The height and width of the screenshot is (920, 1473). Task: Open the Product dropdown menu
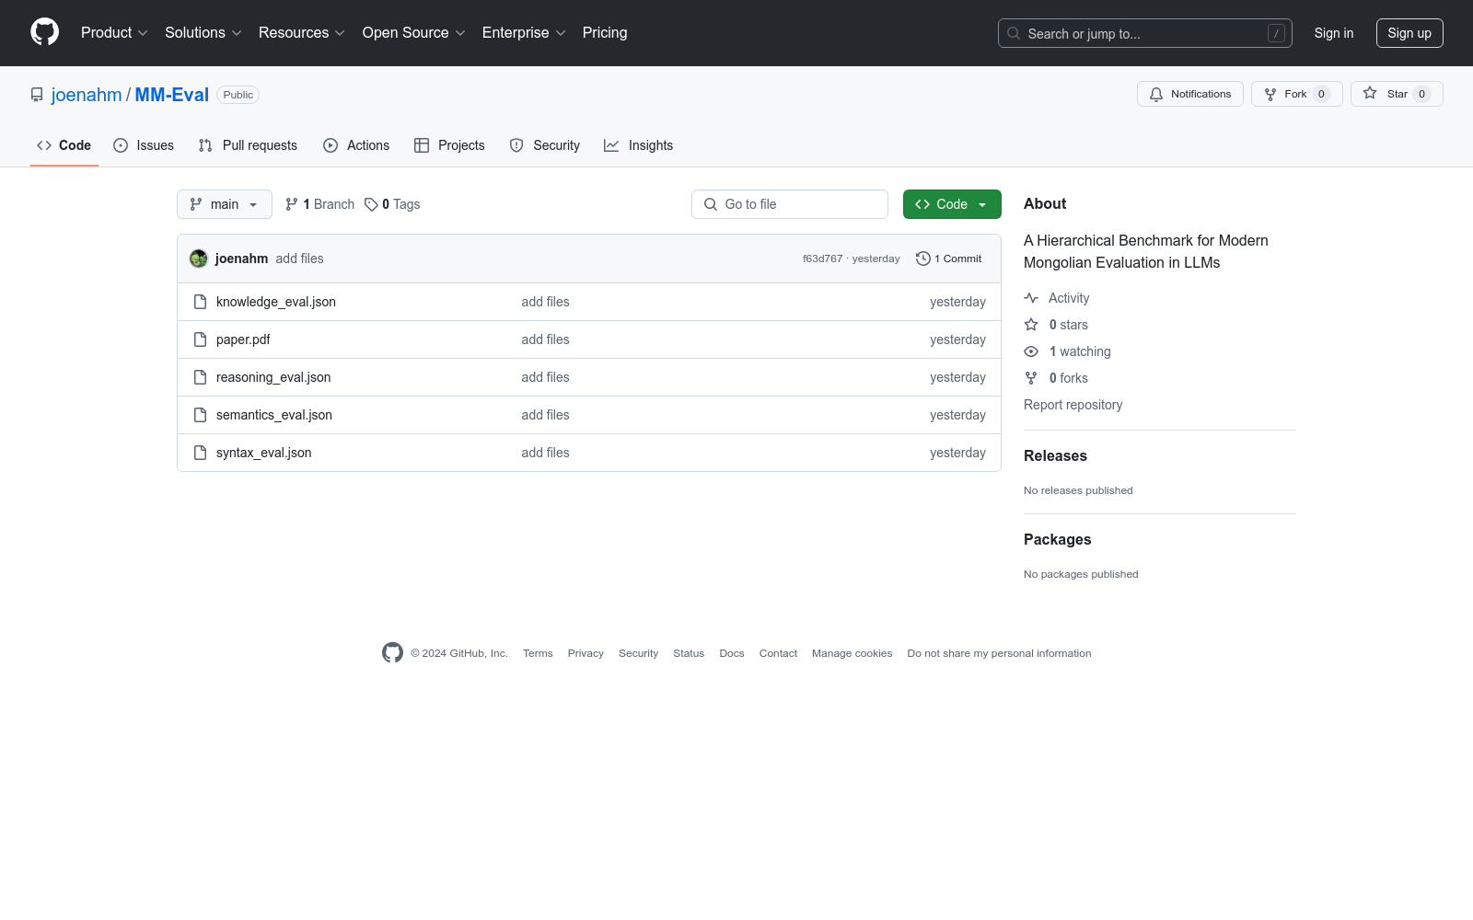click(114, 32)
